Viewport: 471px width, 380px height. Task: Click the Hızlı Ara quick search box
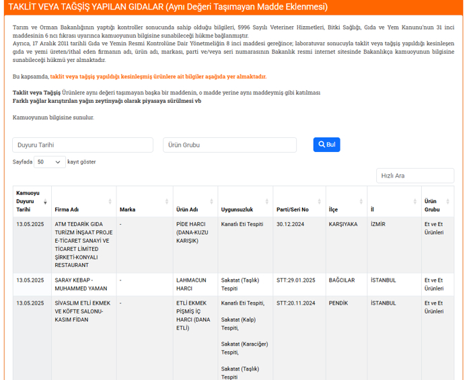point(415,176)
